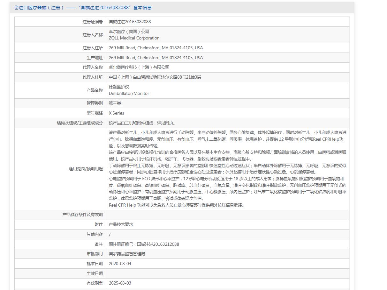Click the 管理类别 label
Image resolution: width=387 pixels, height=290 pixels.
click(x=95, y=103)
